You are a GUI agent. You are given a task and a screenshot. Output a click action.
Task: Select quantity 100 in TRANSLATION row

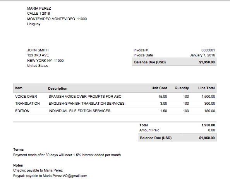coord(186,104)
